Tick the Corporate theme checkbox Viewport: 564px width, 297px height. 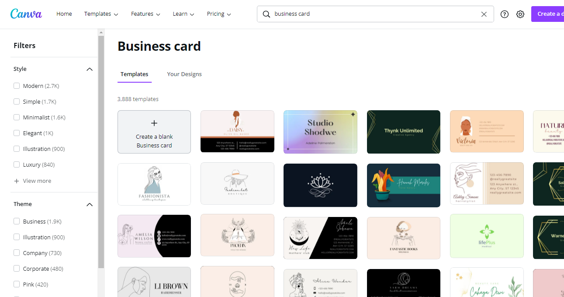tap(17, 269)
